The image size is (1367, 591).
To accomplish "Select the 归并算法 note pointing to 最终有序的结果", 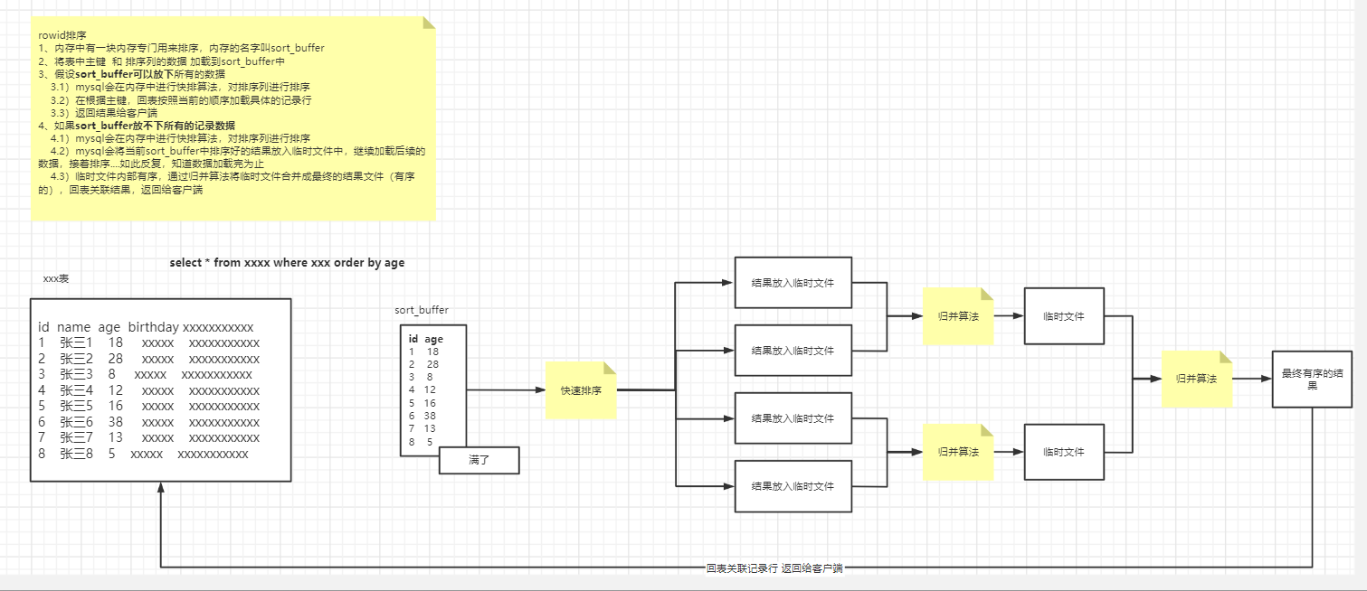I will [x=1197, y=379].
